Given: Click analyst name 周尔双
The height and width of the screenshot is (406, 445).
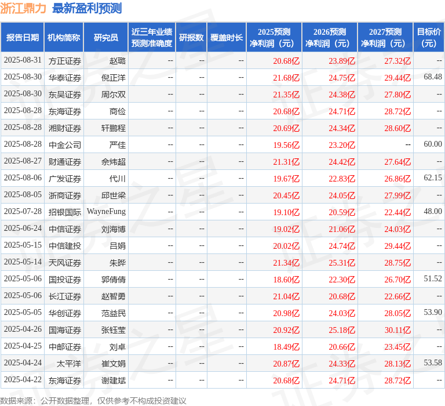Looking at the screenshot, I should (x=114, y=95).
